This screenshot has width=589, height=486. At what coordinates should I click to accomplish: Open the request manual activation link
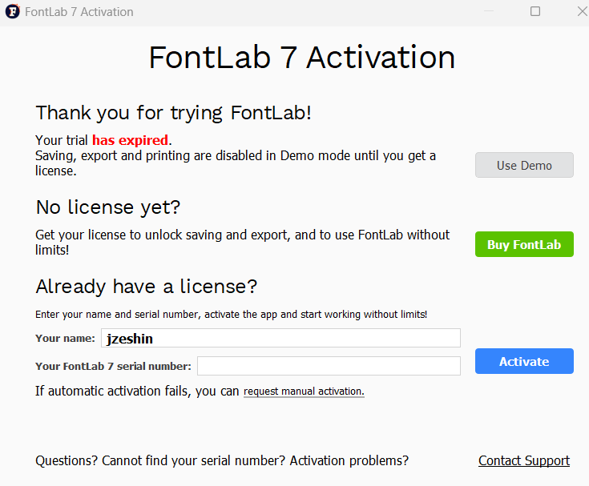click(304, 392)
